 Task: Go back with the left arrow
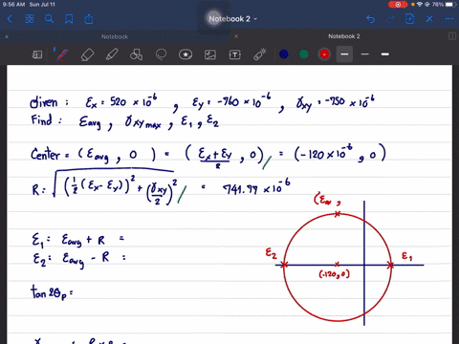(10, 19)
